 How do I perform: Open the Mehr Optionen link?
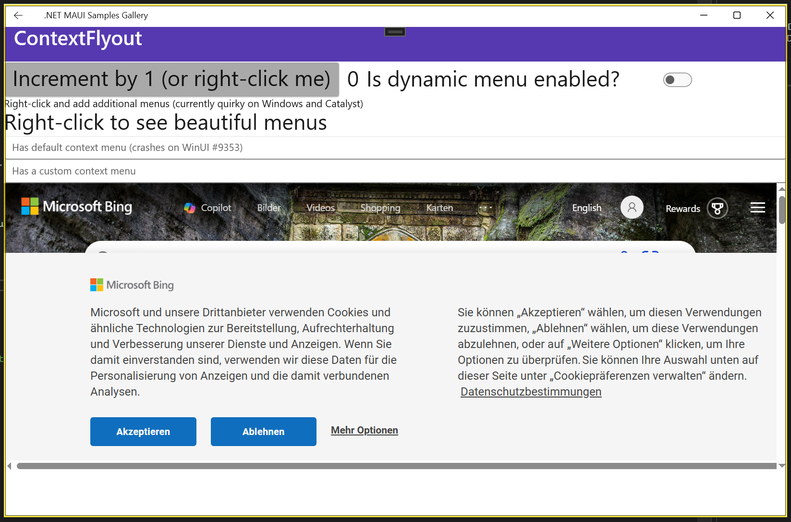coord(364,430)
